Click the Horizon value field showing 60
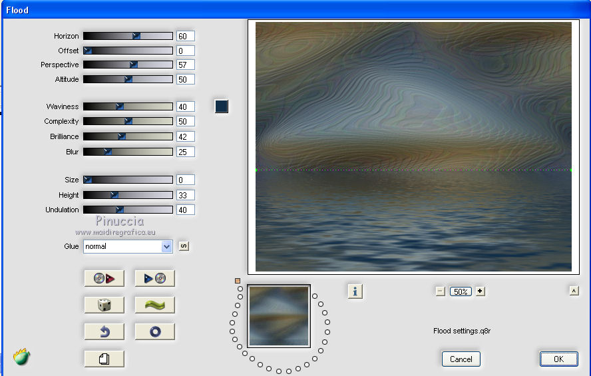The width and height of the screenshot is (591, 376). [186, 36]
